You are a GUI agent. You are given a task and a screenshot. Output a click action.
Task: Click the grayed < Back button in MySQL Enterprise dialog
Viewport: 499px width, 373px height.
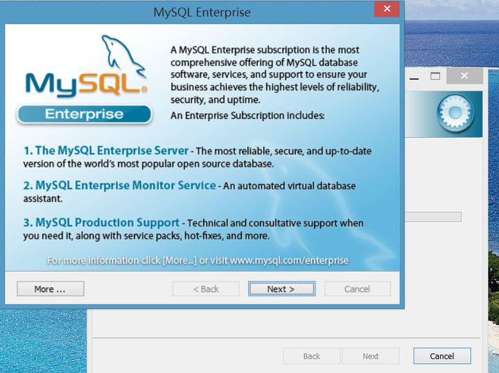206,289
